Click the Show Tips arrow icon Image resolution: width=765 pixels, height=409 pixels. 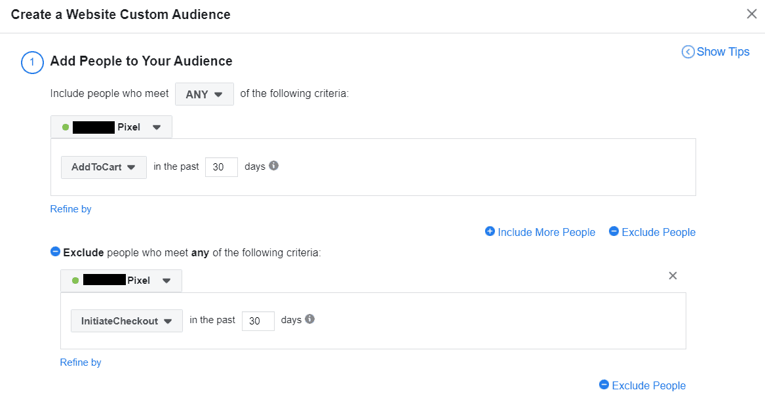688,52
